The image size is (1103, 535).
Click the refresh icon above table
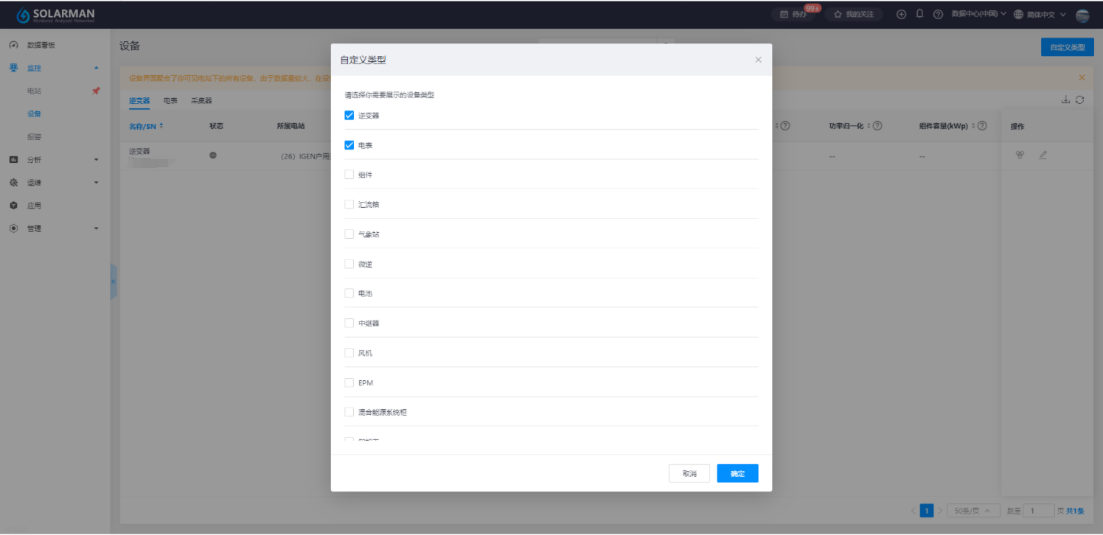1079,100
